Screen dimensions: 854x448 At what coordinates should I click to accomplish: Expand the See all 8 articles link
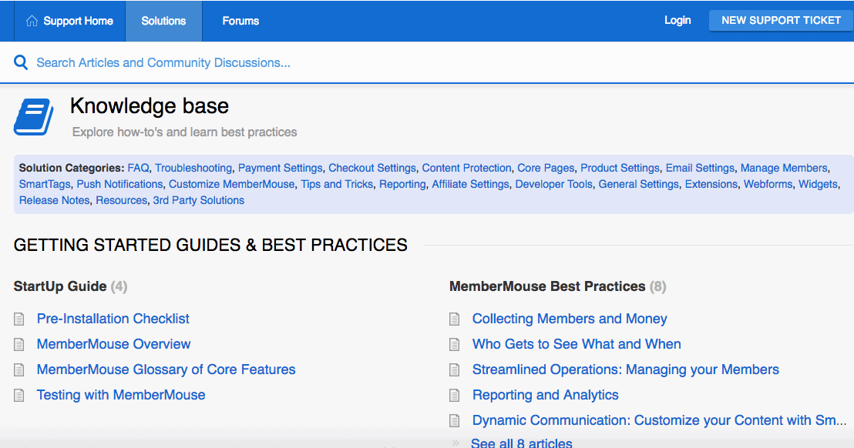pyautogui.click(x=521, y=443)
